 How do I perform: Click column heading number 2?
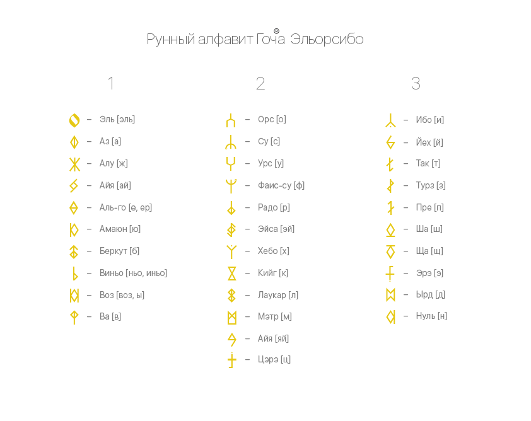click(x=260, y=83)
